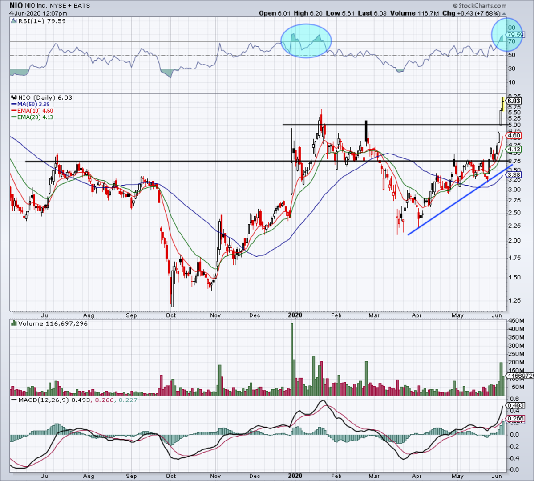This screenshot has width=534, height=481.
Task: Click the small triangle after the Chg value
Action: (x=504, y=13)
